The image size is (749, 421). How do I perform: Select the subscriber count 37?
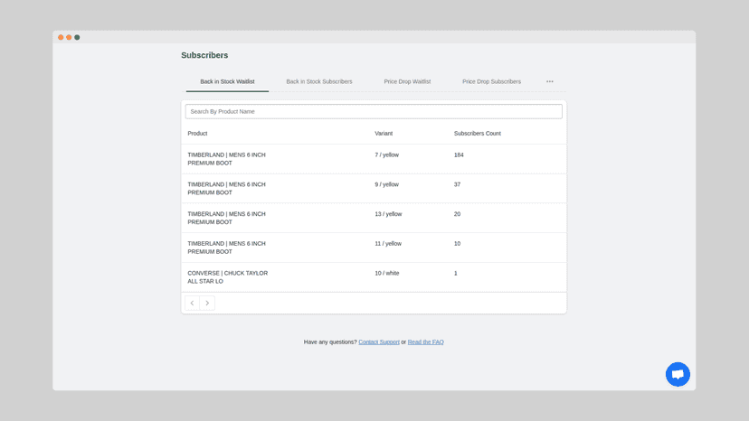click(457, 184)
